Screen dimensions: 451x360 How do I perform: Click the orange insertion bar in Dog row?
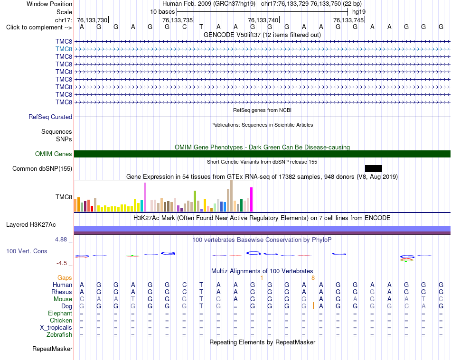click(x=313, y=306)
